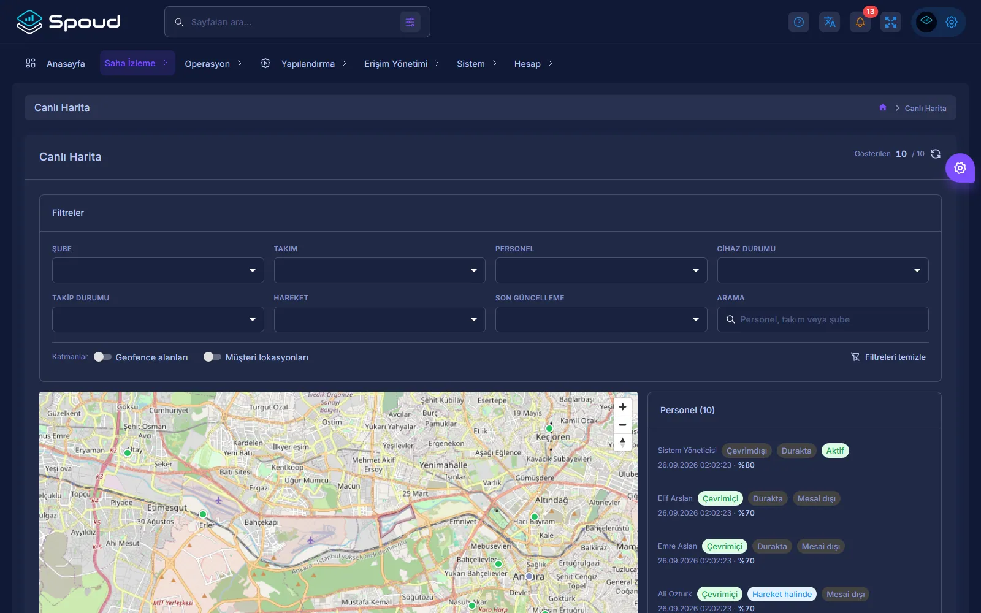Zoom in on the map

622,407
